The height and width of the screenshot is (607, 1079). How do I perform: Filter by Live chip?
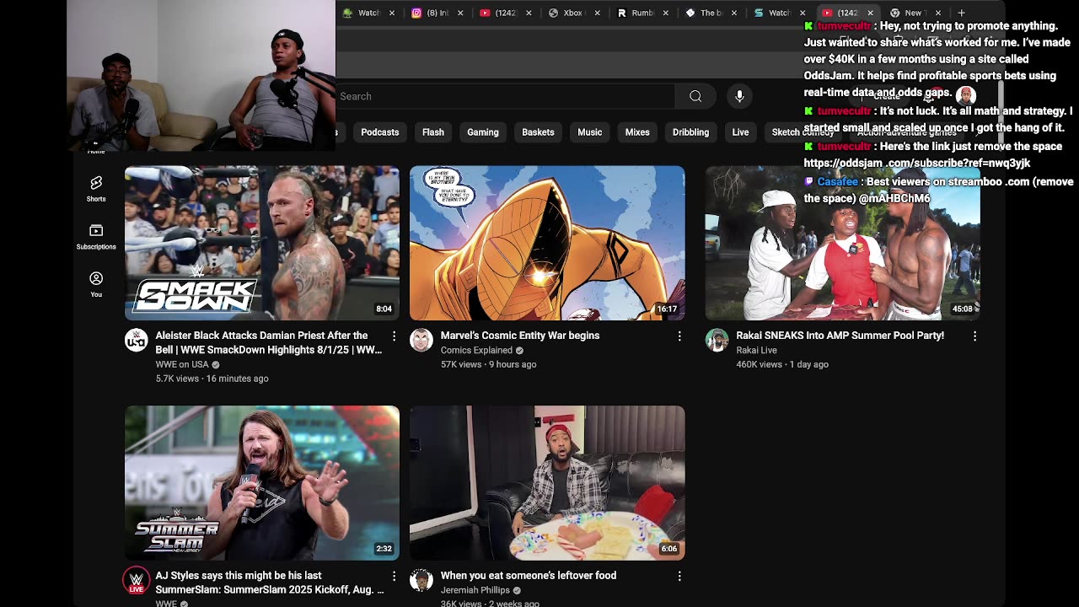[x=740, y=132]
